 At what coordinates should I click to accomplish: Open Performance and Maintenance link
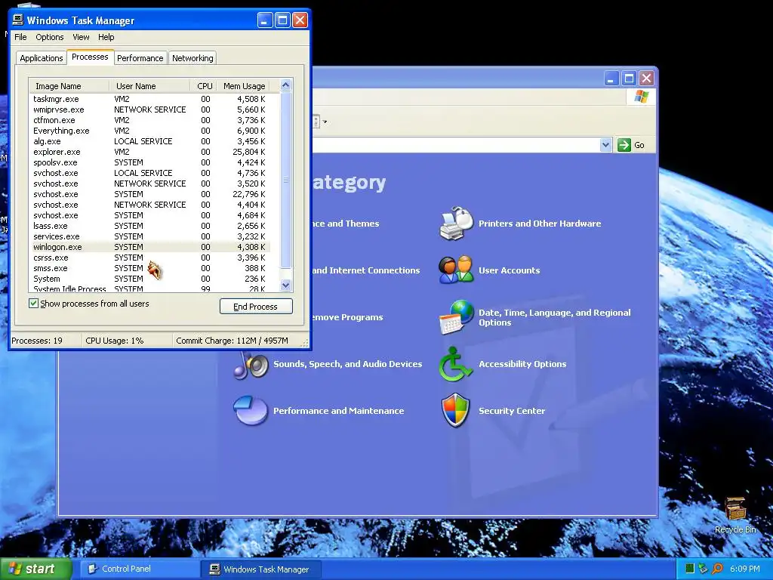[x=339, y=411]
